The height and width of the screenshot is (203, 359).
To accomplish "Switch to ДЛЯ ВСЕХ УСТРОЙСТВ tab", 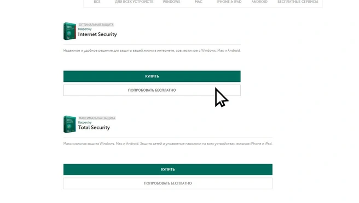I will (x=134, y=2).
